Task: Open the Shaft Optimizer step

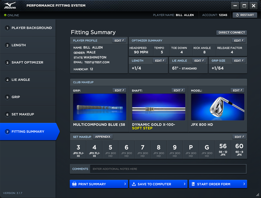Action: pyautogui.click(x=28, y=62)
